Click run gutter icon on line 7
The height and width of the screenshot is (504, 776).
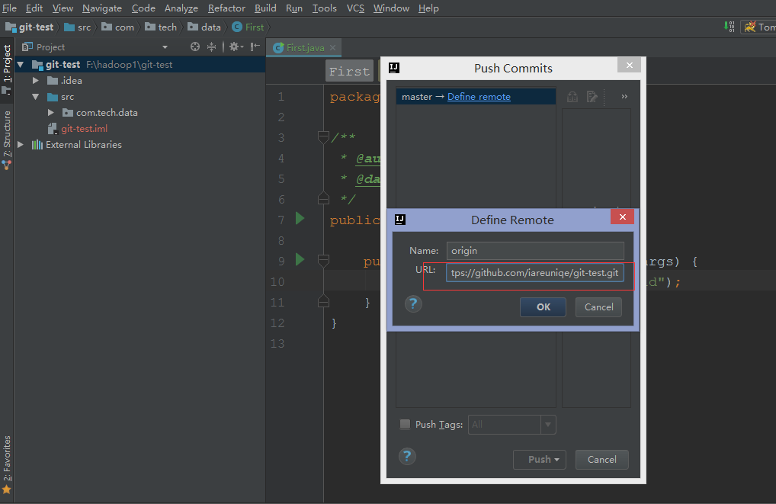click(x=300, y=218)
